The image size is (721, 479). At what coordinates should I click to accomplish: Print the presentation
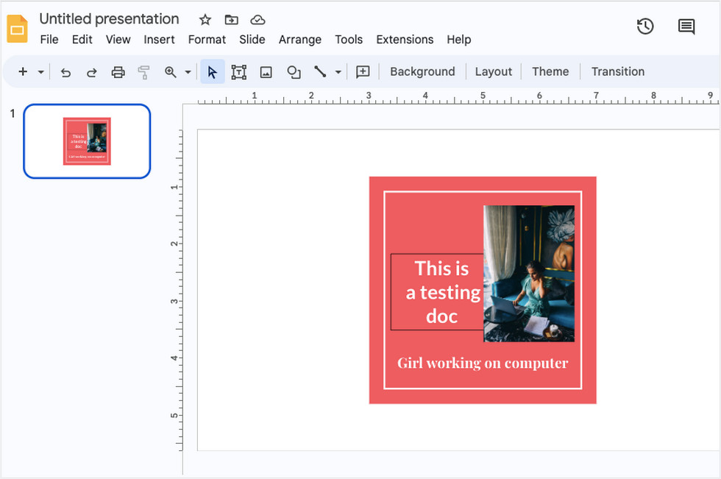pos(118,72)
